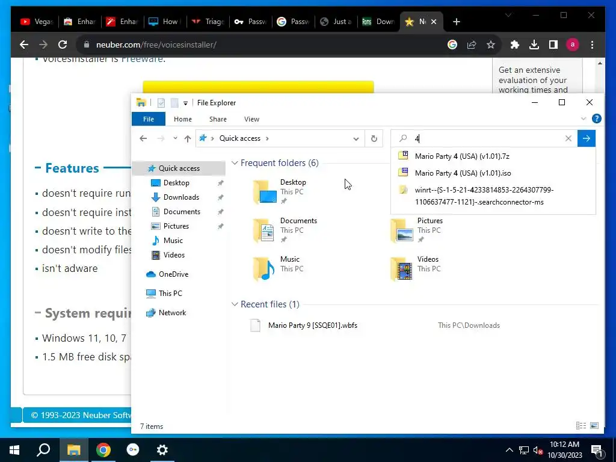Collapse the Recent files group

235,304
